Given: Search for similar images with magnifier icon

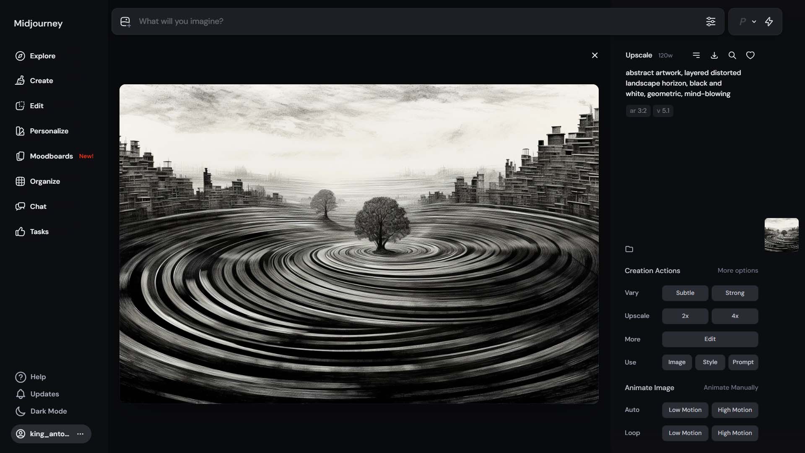Looking at the screenshot, I should tap(732, 55).
